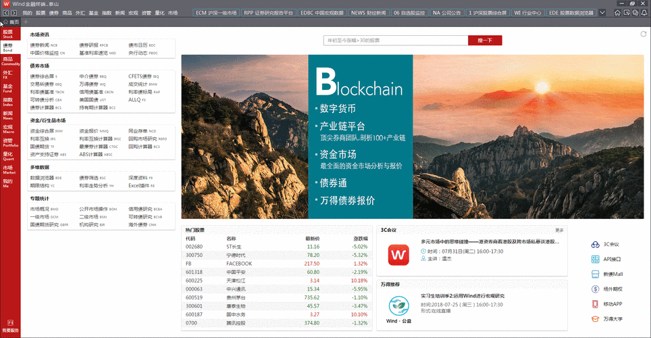Select 宁德时代 row in 热门股票
This screenshot has height=338, width=651.
tap(276, 256)
